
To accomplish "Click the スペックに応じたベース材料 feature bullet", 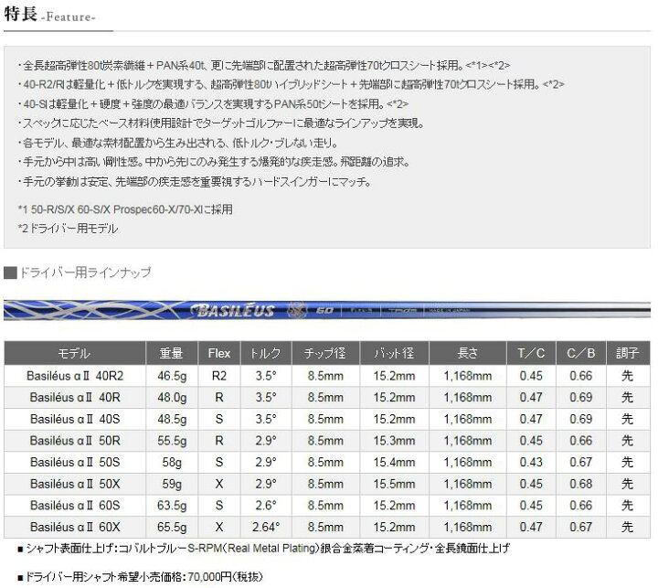I will 221,123.
